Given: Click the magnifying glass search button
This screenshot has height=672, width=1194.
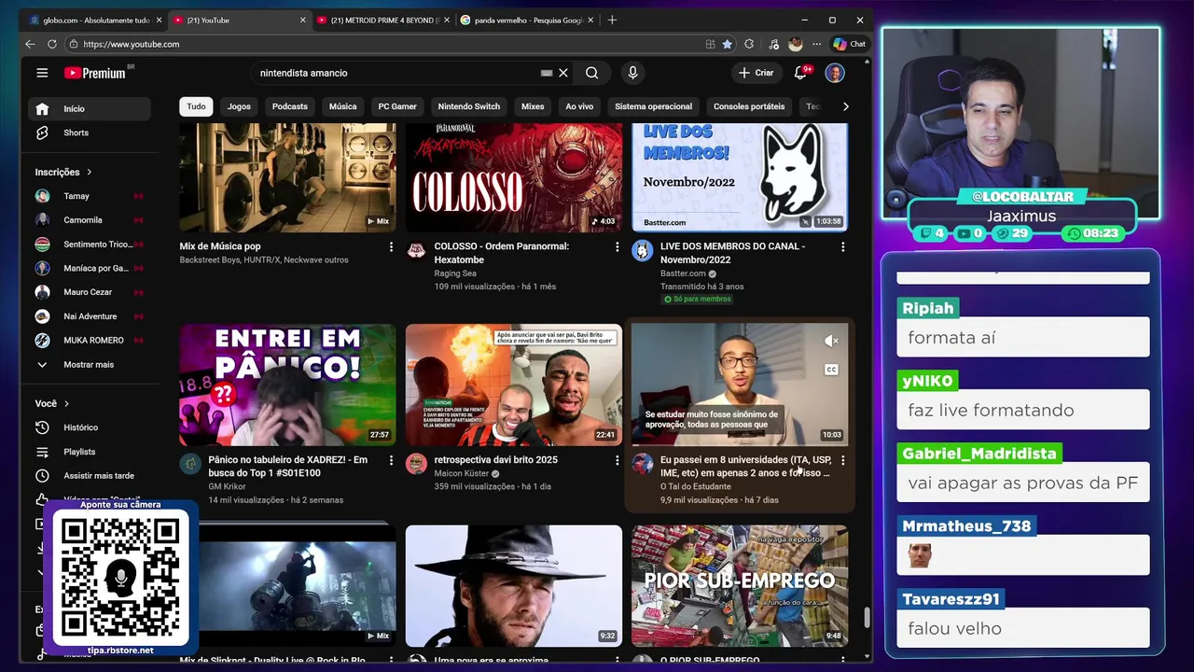Looking at the screenshot, I should pos(592,73).
